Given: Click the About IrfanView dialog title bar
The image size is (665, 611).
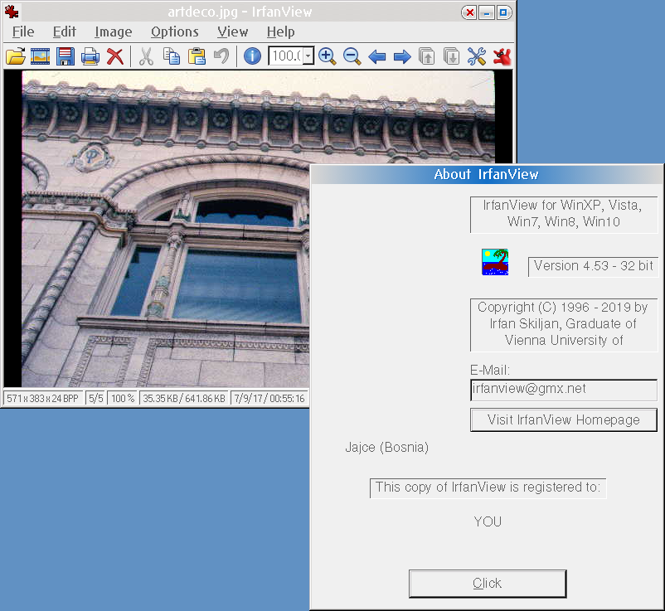Looking at the screenshot, I should pyautogui.click(x=487, y=174).
